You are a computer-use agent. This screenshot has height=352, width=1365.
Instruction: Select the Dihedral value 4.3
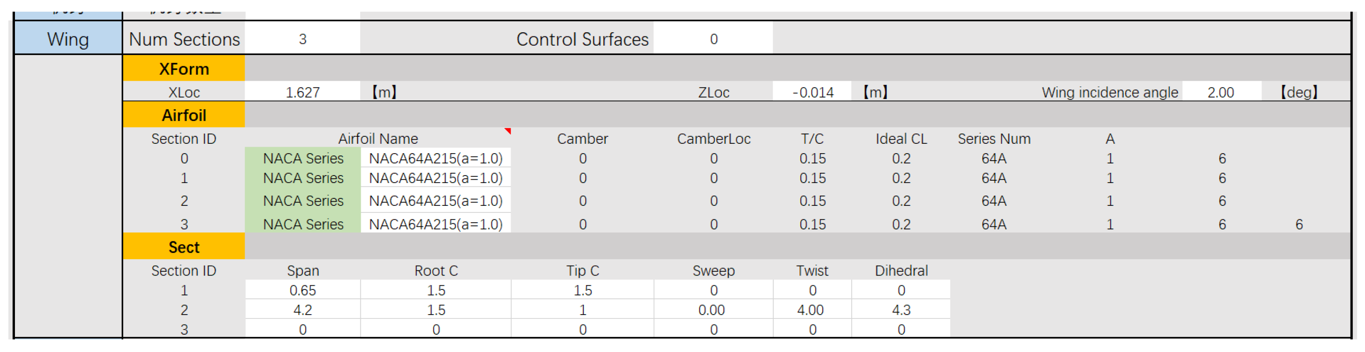tap(901, 310)
